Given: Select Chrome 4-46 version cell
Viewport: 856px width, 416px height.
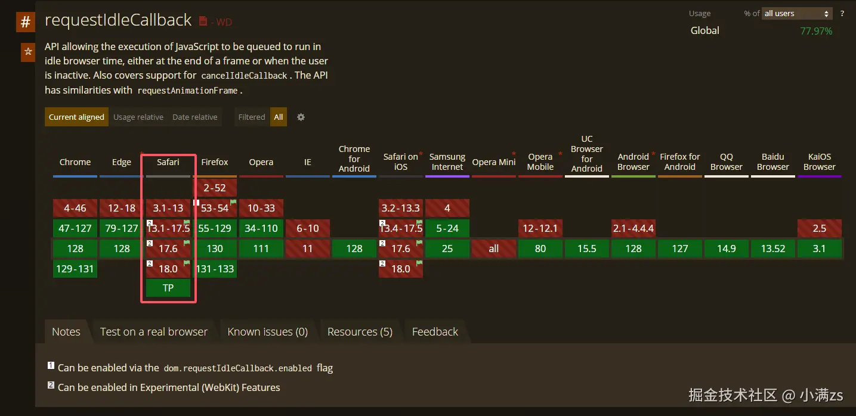Looking at the screenshot, I should coord(75,208).
